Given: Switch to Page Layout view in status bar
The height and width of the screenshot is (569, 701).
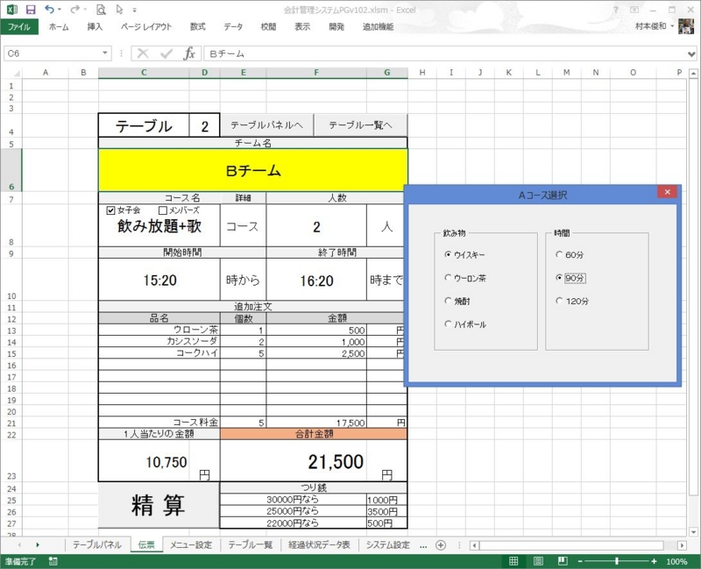Looking at the screenshot, I should tap(537, 559).
